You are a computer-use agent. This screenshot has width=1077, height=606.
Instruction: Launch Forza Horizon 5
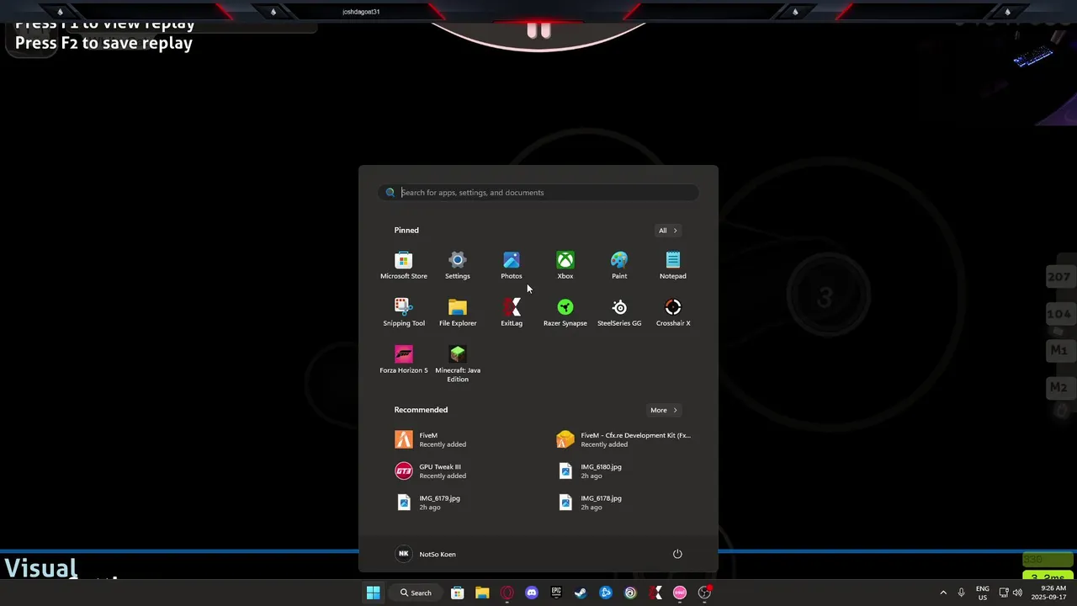click(x=404, y=359)
